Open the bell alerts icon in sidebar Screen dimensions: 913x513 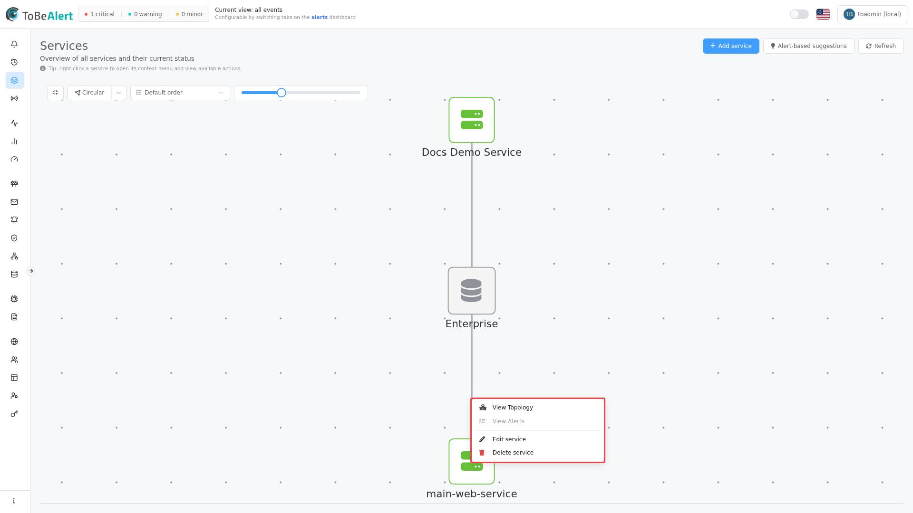14,44
